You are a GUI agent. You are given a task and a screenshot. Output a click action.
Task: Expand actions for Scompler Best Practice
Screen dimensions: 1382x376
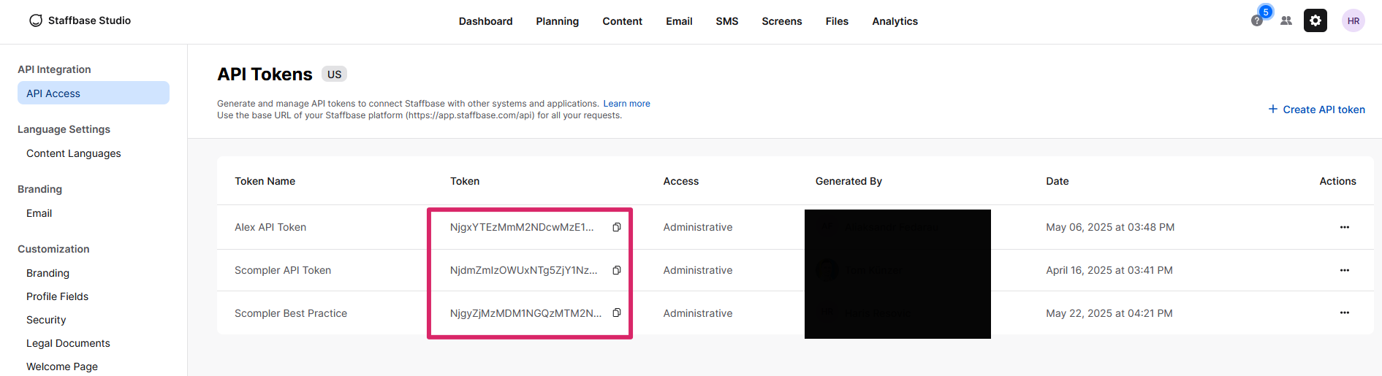[1344, 312]
